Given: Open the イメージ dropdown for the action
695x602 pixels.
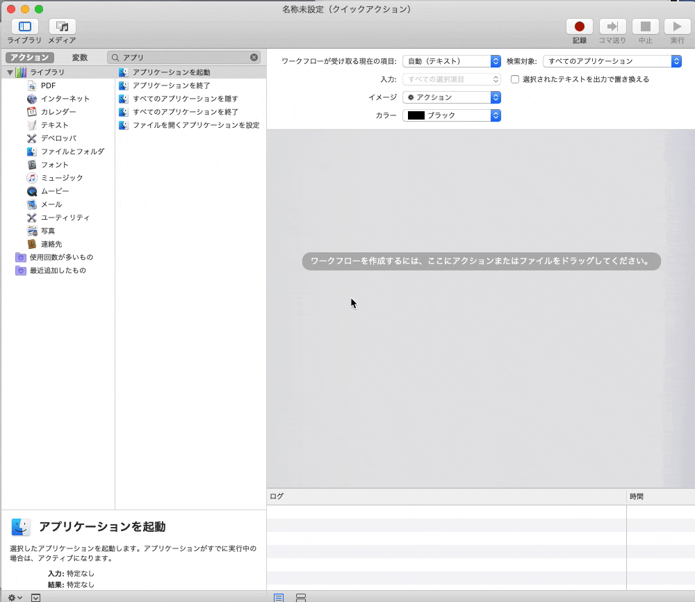Looking at the screenshot, I should click(451, 97).
